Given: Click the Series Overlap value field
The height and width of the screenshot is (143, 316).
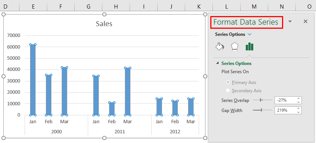Looking at the screenshot, I should (286, 100).
